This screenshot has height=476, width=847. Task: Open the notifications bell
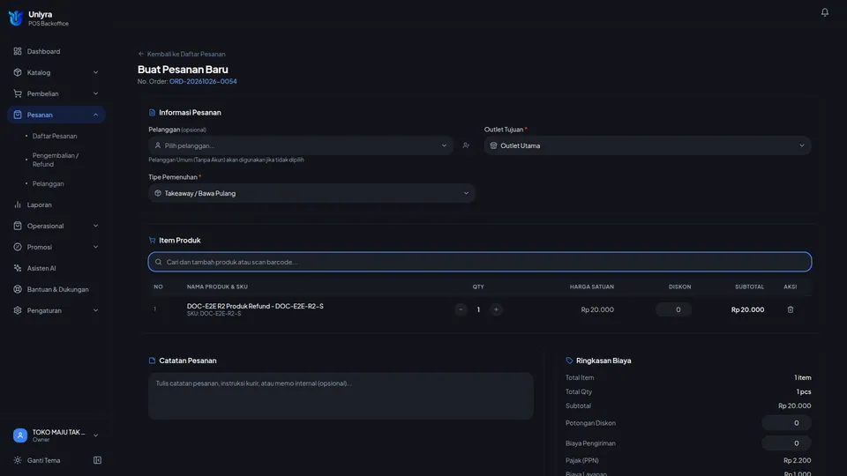(x=824, y=11)
